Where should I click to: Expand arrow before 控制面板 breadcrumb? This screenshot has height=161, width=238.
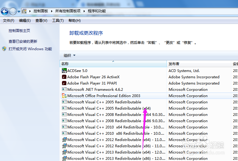[x=30, y=11]
